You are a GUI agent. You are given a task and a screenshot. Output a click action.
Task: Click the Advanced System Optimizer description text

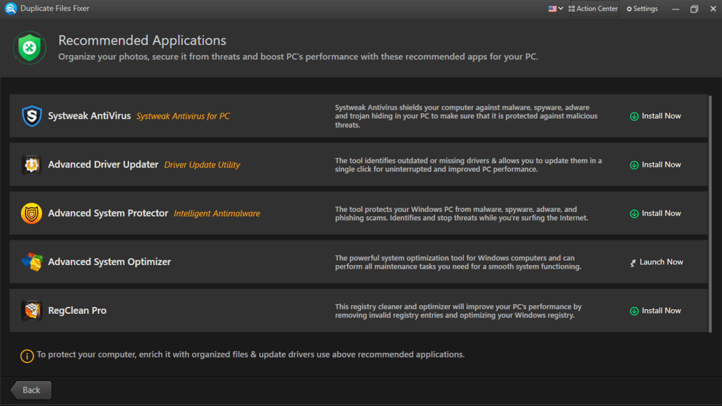[x=458, y=263]
